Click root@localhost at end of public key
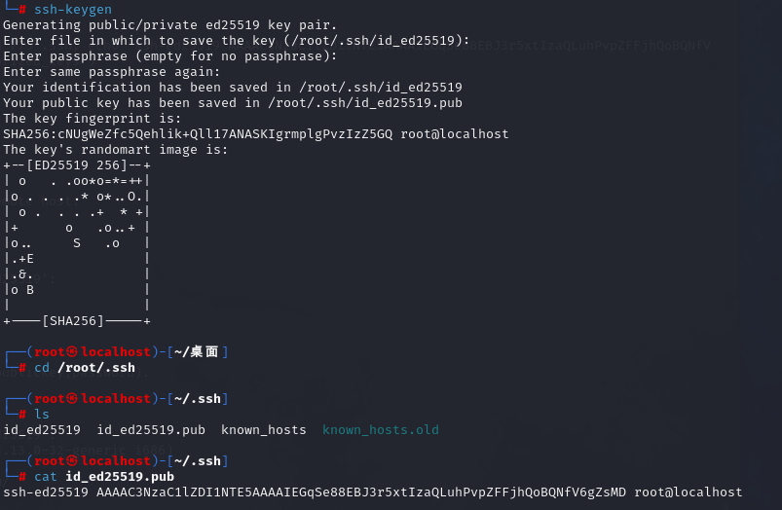Image resolution: width=782 pixels, height=510 pixels. 689,492
